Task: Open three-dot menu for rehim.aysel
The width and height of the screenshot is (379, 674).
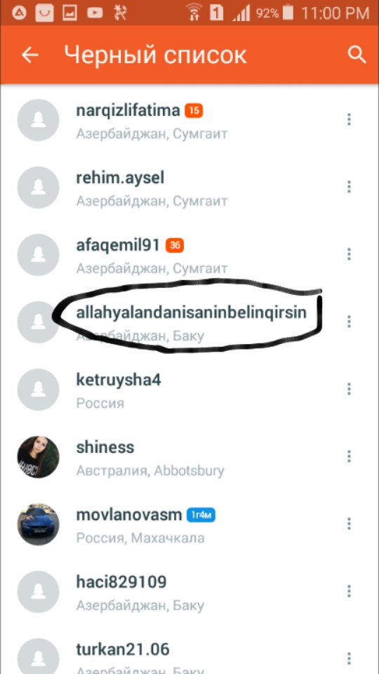Action: pyautogui.click(x=349, y=187)
